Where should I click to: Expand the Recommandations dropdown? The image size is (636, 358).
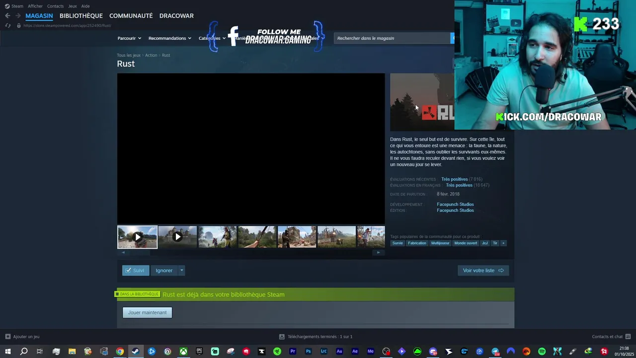169,38
